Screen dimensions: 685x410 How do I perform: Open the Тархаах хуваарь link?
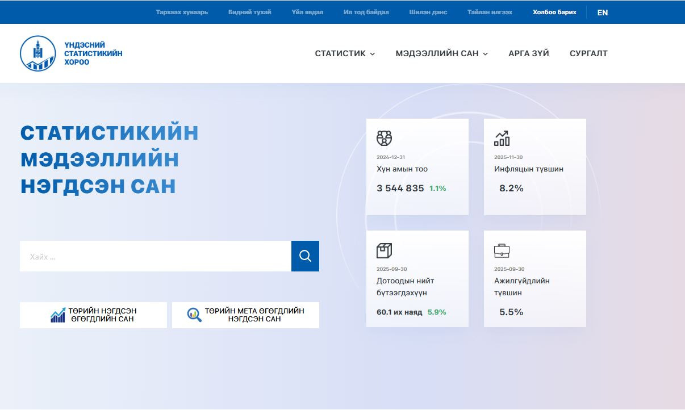(x=182, y=12)
